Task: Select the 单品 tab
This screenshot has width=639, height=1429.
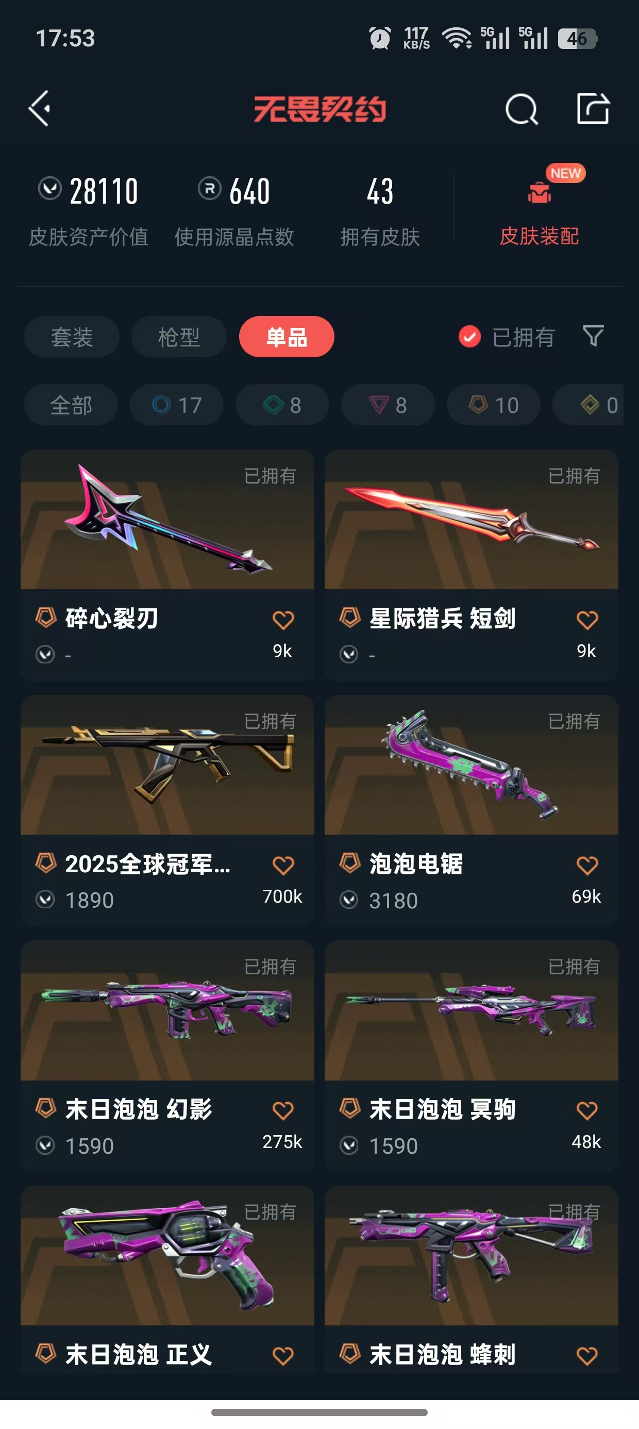Action: pos(287,337)
